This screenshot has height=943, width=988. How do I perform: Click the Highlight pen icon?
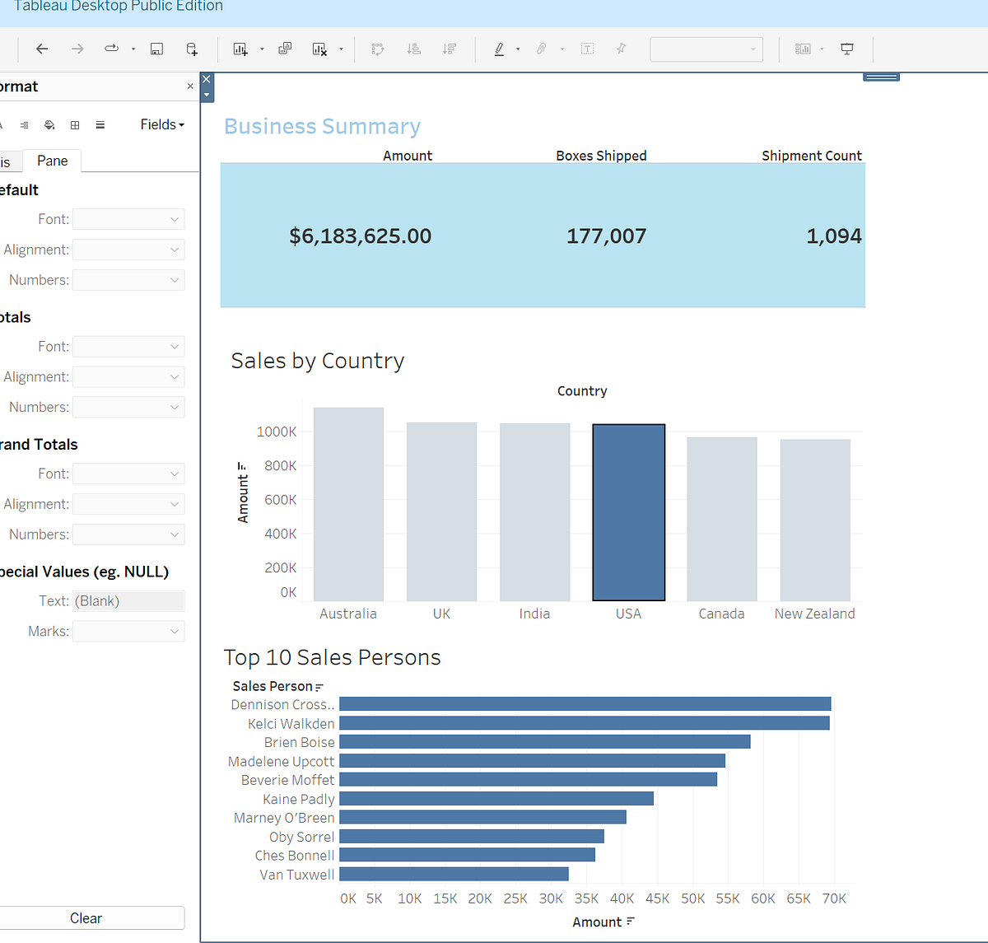[x=499, y=49]
